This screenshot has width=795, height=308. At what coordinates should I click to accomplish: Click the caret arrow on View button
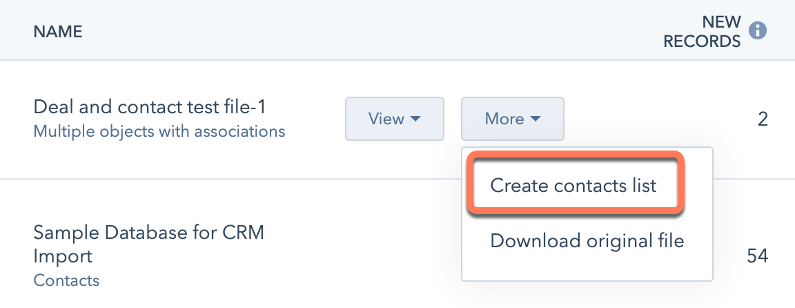(415, 119)
